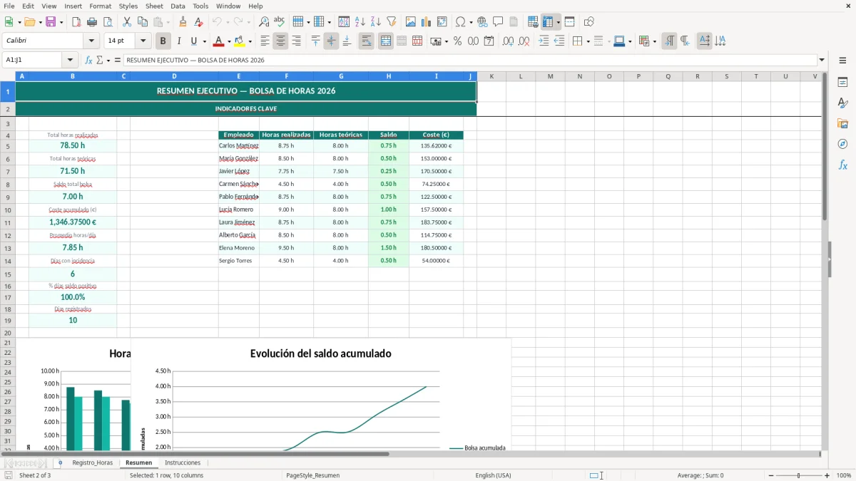This screenshot has width=856, height=481.
Task: Click the Insert Special Character omega icon
Action: [x=460, y=22]
